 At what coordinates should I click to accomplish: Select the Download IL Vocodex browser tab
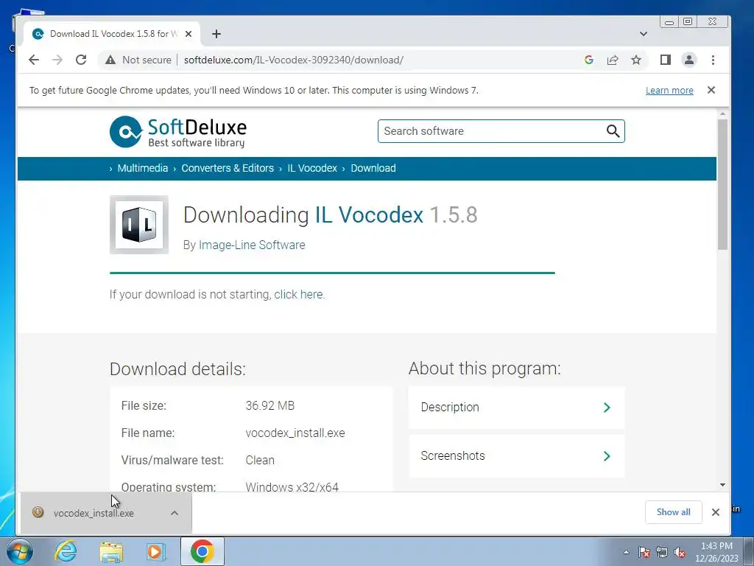pos(112,34)
